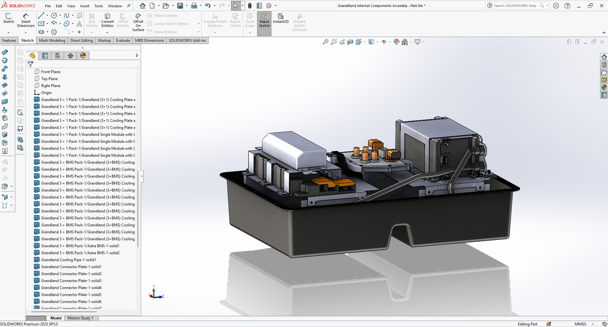Switch to the Evaluate tab
The height and width of the screenshot is (327, 608).
[x=123, y=41]
